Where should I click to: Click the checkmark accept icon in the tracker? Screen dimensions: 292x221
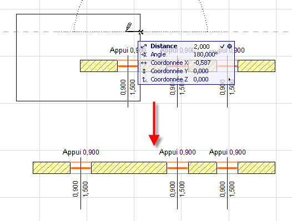[222, 46]
